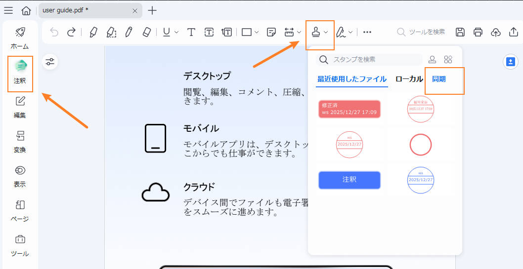The height and width of the screenshot is (269, 523).
Task: Choose the red 修正済 stamp
Action: click(x=349, y=109)
